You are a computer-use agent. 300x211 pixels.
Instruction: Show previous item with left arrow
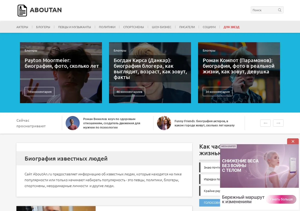pos(265,123)
